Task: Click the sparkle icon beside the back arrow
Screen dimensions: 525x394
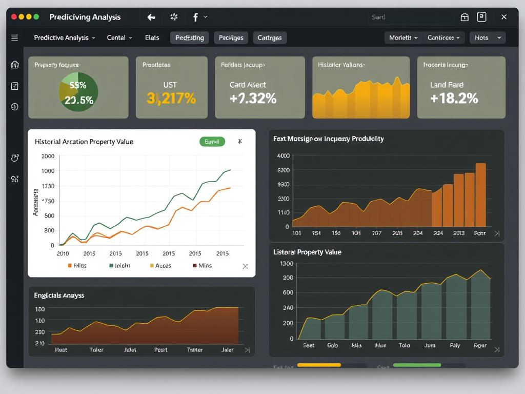Action: pyautogui.click(x=174, y=17)
